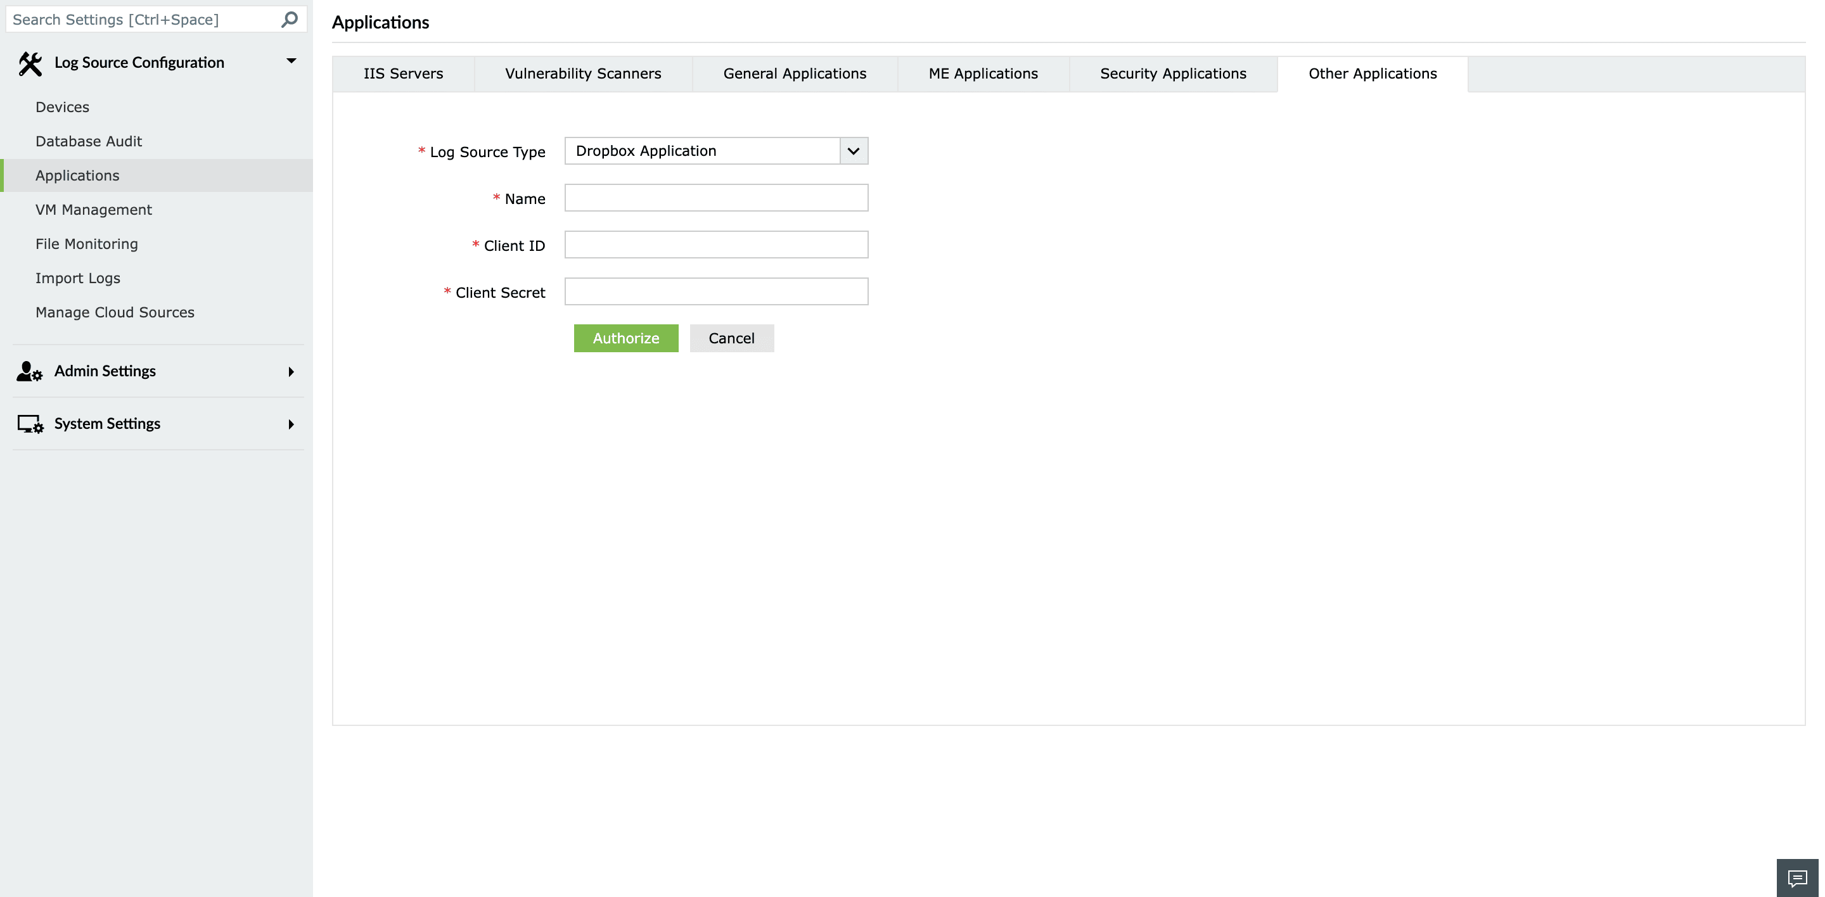Open the chat feedback icon
The width and height of the screenshot is (1825, 897).
tap(1797, 878)
